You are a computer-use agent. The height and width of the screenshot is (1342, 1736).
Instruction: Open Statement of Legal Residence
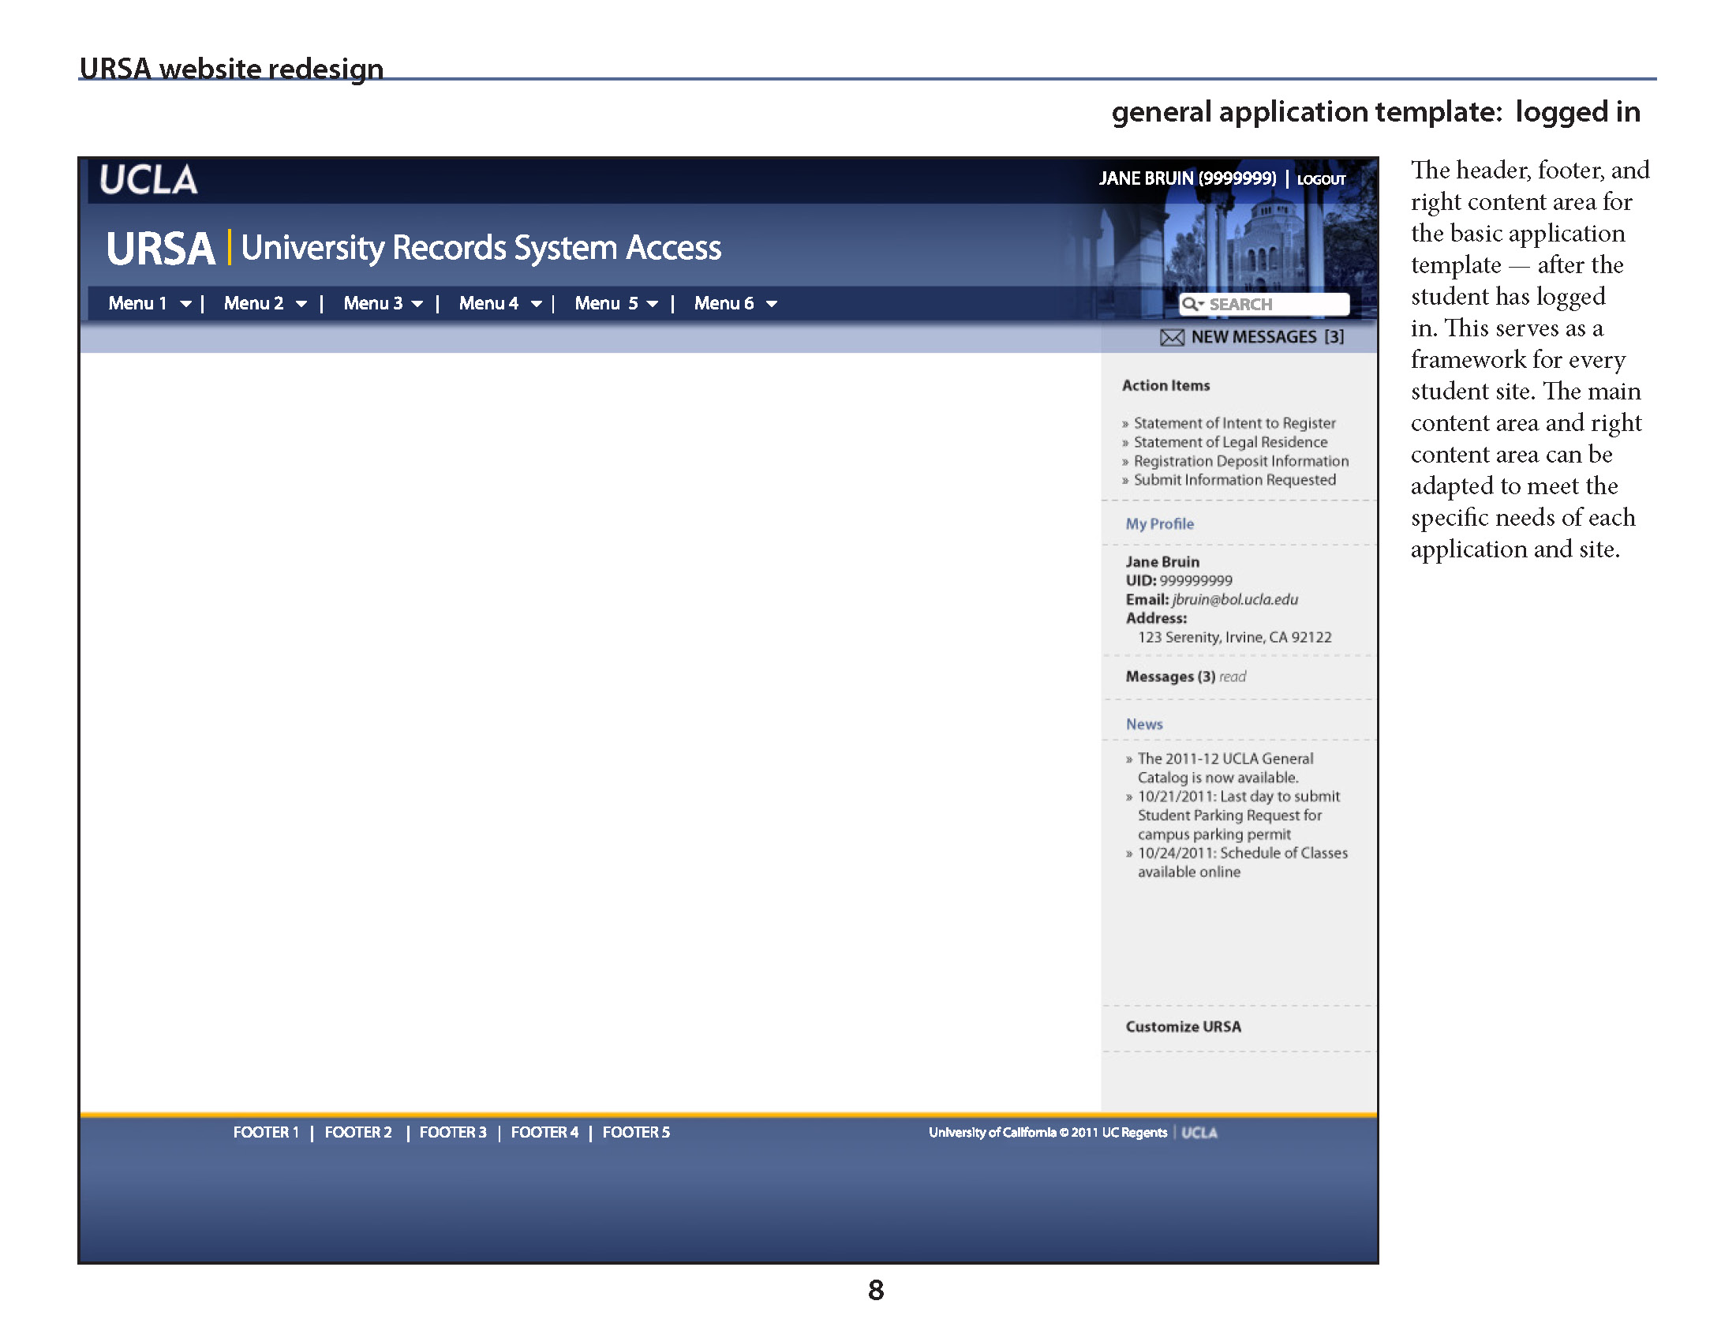(x=1230, y=442)
